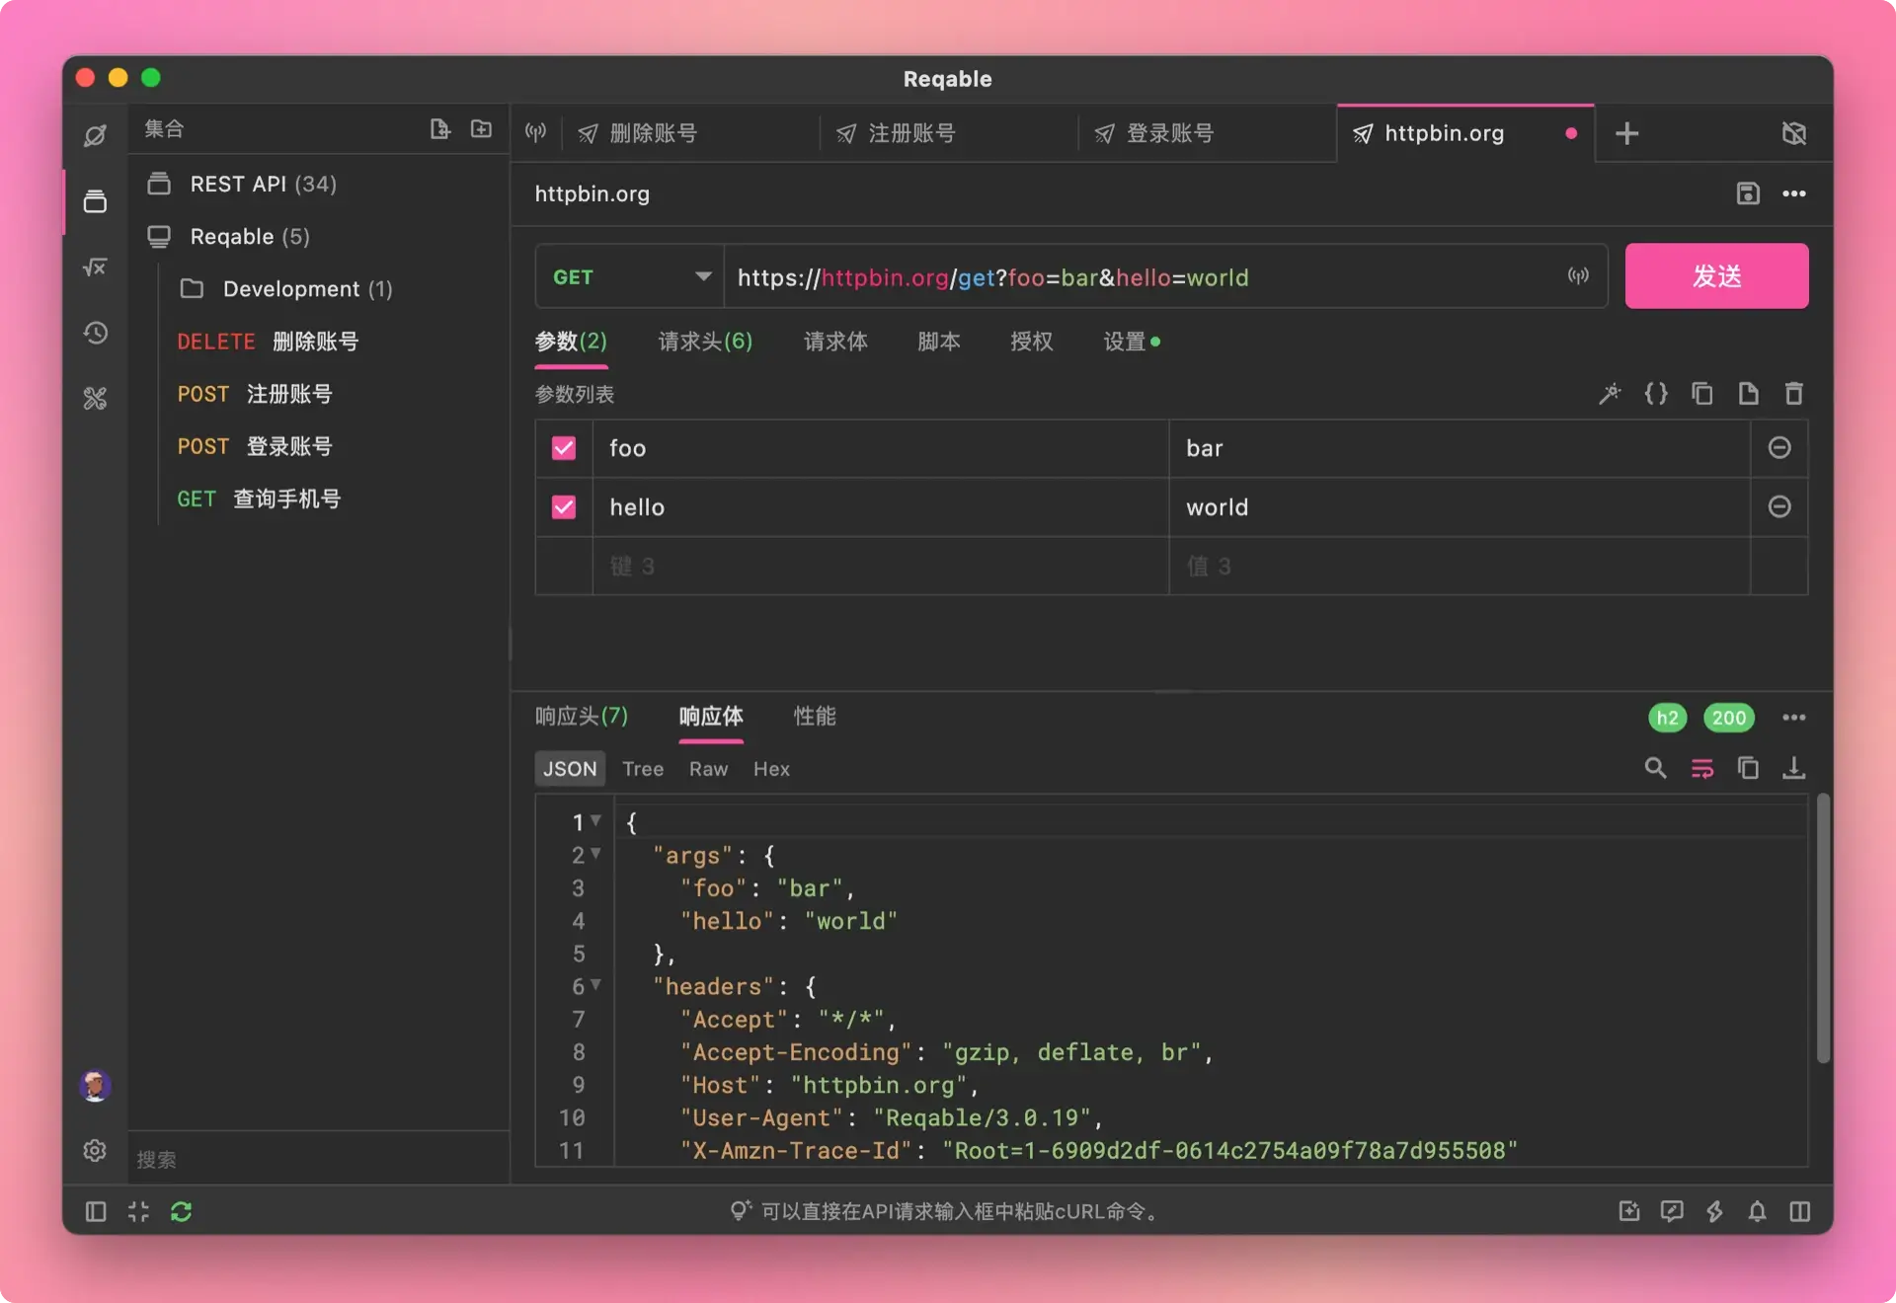Download the response body via download icon

(x=1794, y=768)
